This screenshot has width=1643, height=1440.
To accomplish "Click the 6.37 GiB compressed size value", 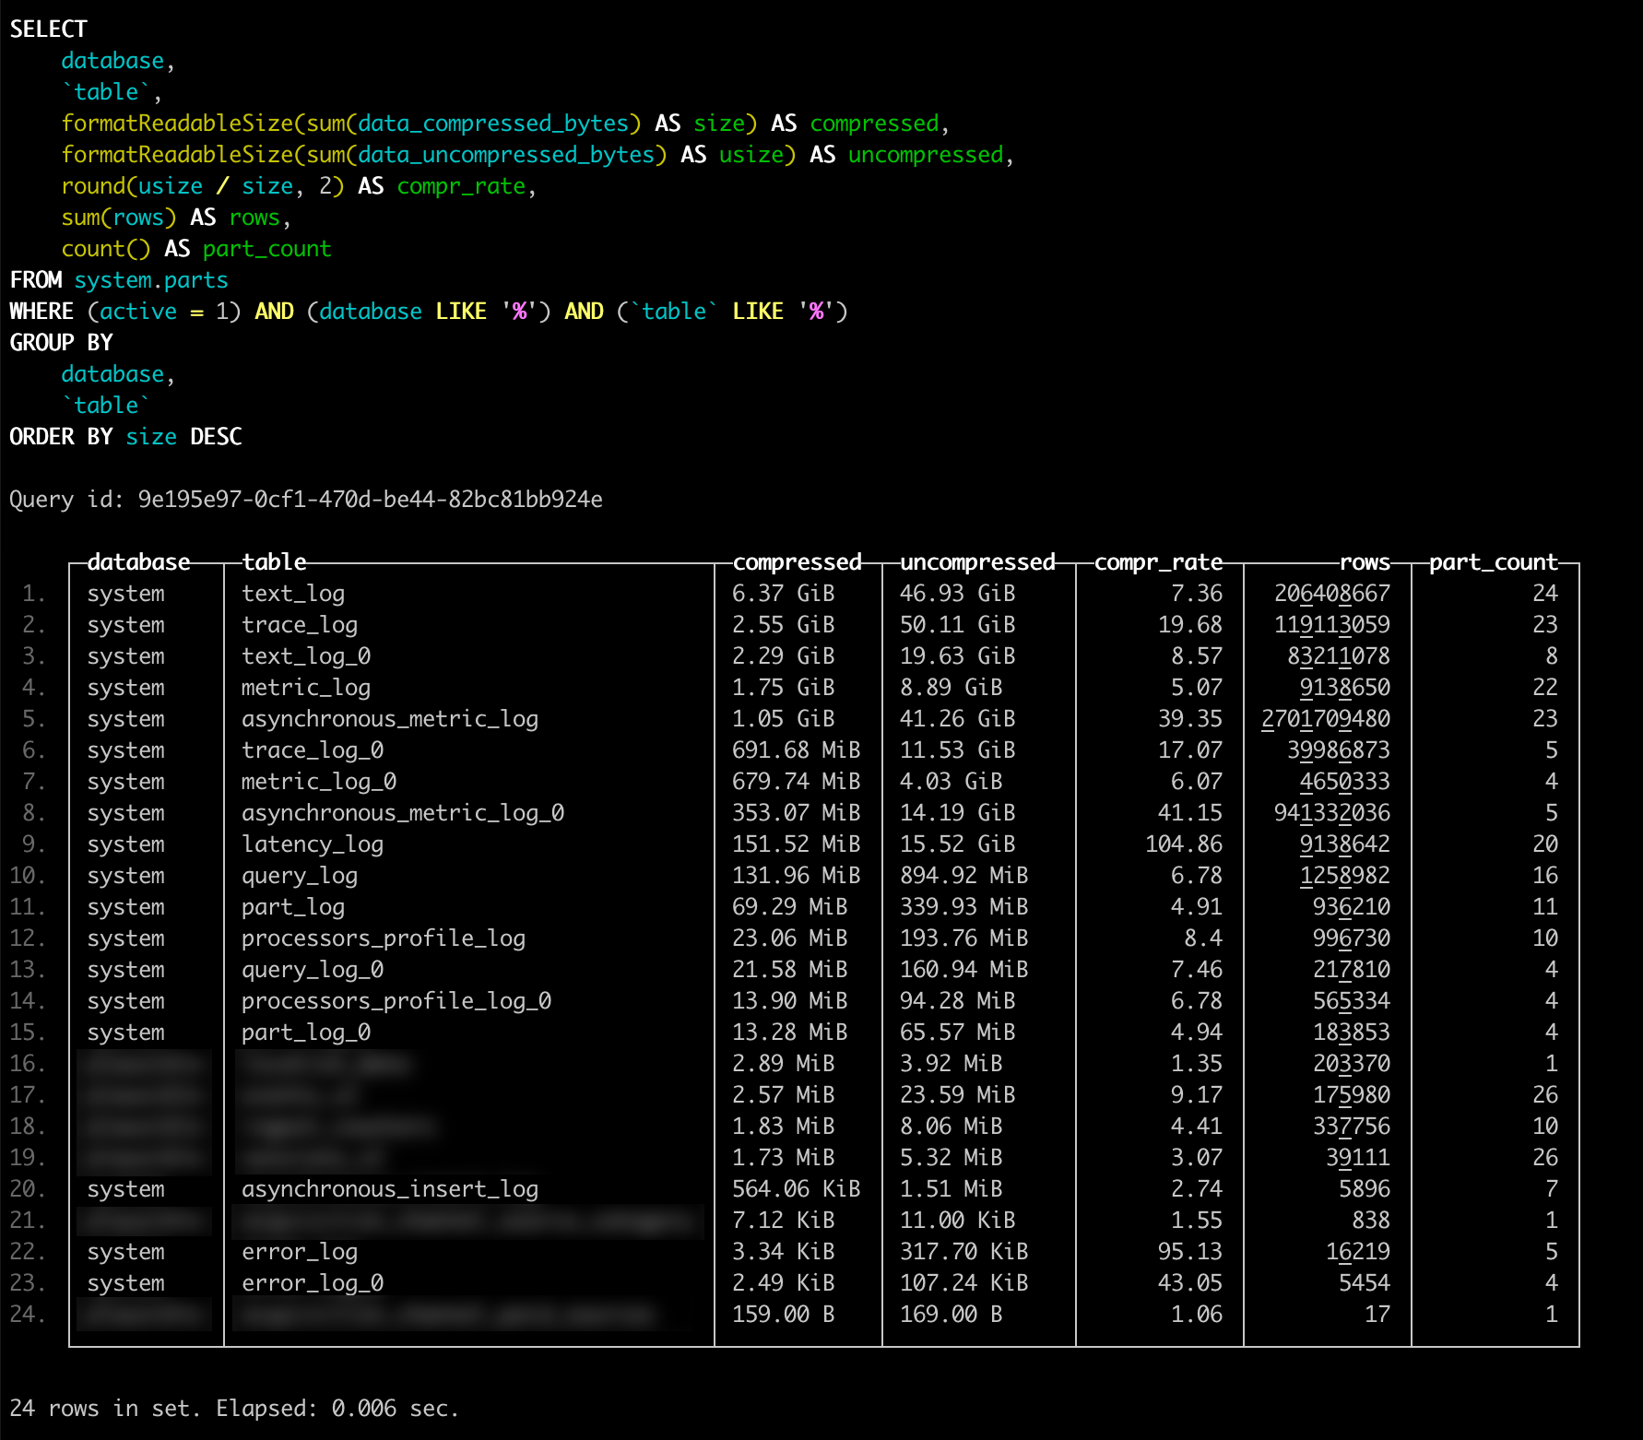I will pyautogui.click(x=783, y=594).
